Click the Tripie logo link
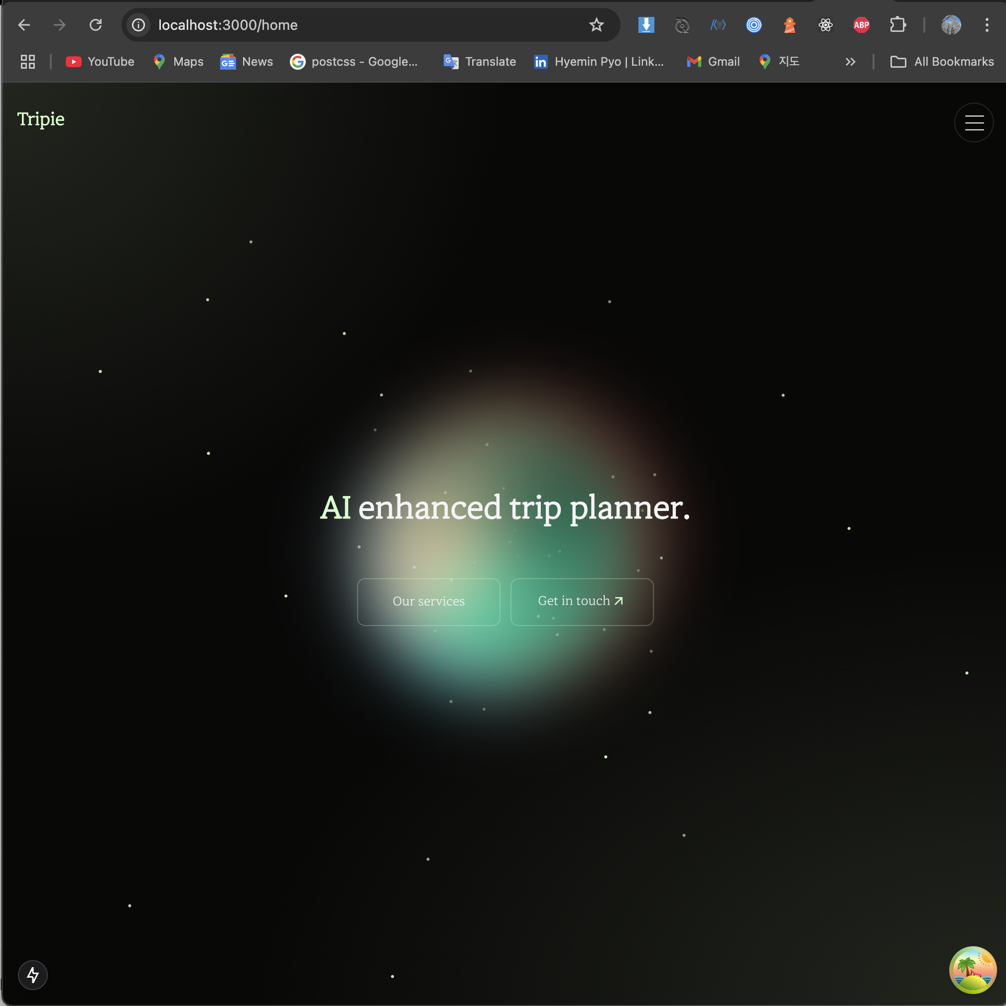The height and width of the screenshot is (1006, 1006). click(41, 119)
